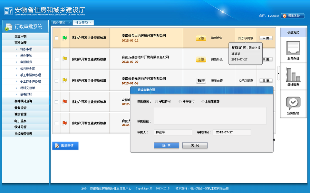310x193 pixels.
Task: Click the 审批时间 date field
Action: click(x=232, y=132)
